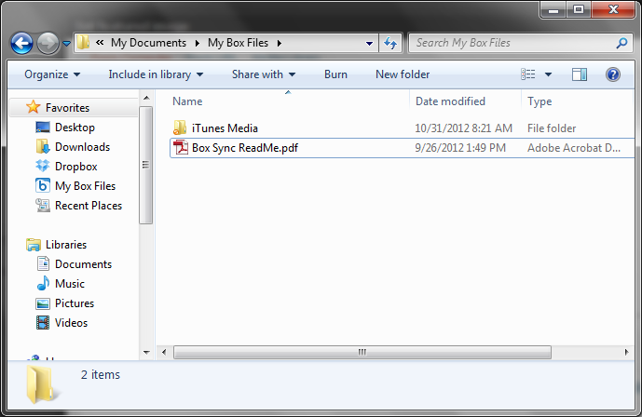Open the Share with menu
642x417 pixels.
264,74
